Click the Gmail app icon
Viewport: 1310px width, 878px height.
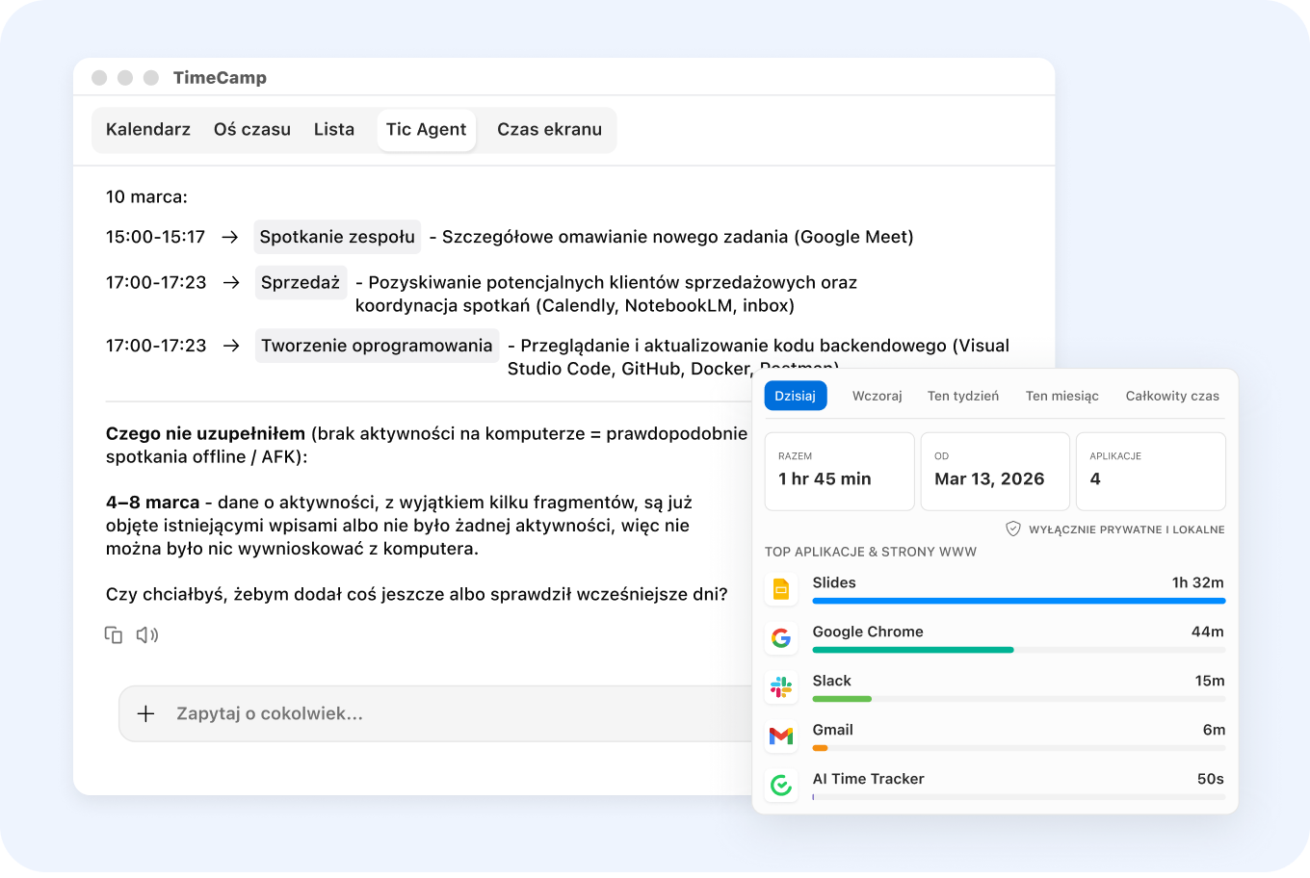click(781, 736)
